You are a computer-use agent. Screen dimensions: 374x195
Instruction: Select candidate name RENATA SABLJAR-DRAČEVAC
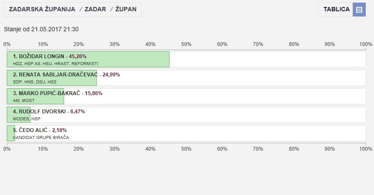[x=56, y=75]
